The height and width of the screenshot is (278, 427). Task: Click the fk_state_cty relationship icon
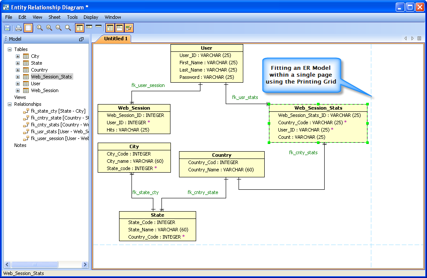pos(26,111)
